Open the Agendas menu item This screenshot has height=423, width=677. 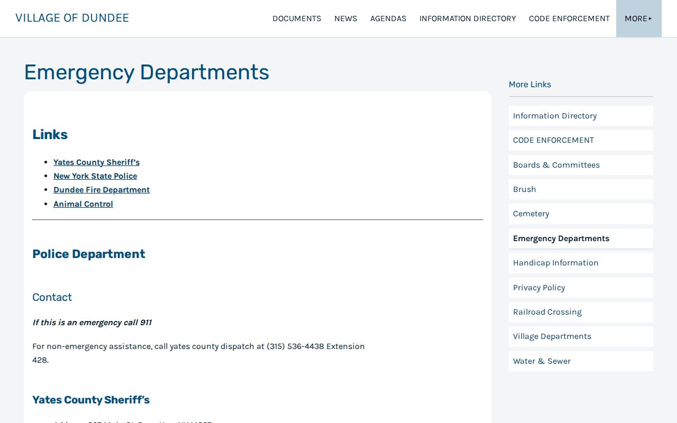(x=388, y=19)
